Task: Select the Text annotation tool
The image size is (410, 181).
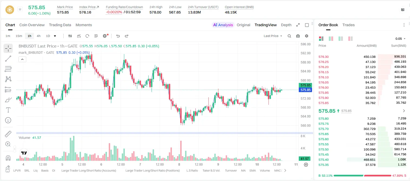Action: [8, 110]
